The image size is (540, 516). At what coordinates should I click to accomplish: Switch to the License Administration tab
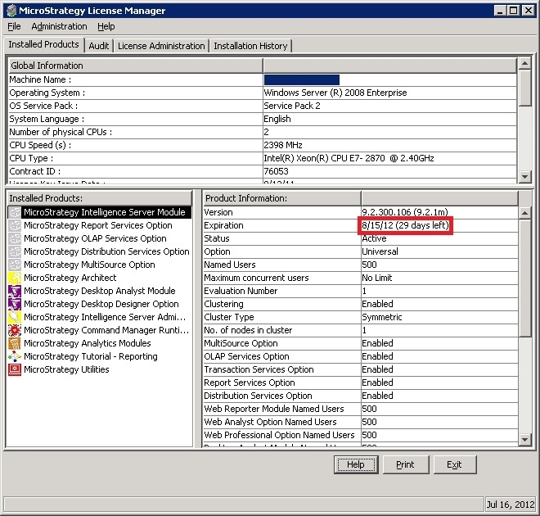161,46
